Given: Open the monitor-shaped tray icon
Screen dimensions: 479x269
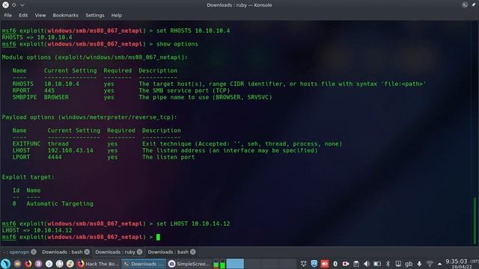Looking at the screenshot, I should tap(398, 264).
